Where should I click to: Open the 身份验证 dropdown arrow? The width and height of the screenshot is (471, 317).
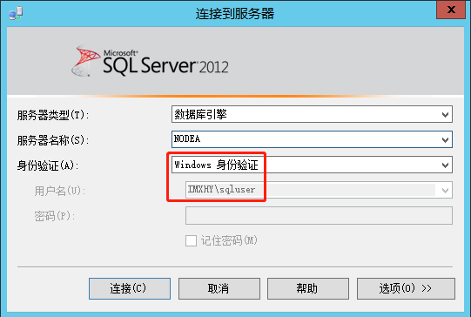(x=445, y=165)
